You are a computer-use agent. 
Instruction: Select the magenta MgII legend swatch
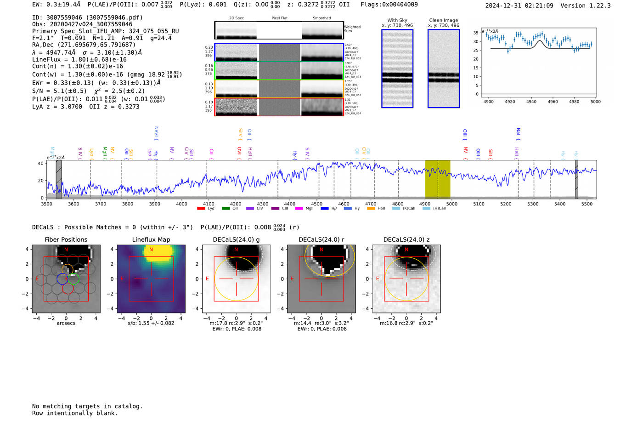[x=299, y=209]
